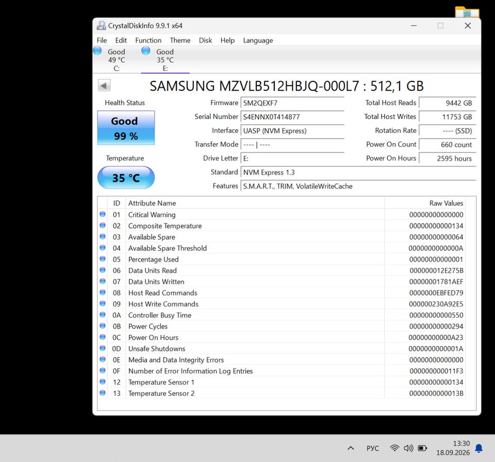The height and width of the screenshot is (462, 495).
Task: Select the Critical Warning attribute row
Action: coord(282,215)
